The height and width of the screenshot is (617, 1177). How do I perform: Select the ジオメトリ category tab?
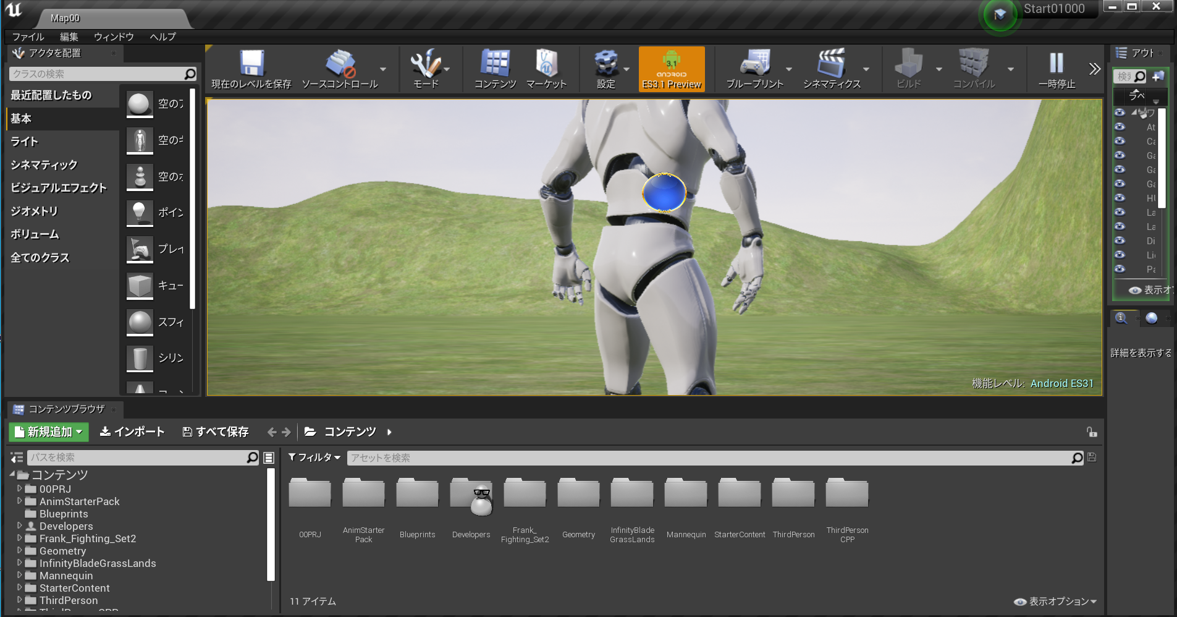pos(62,211)
